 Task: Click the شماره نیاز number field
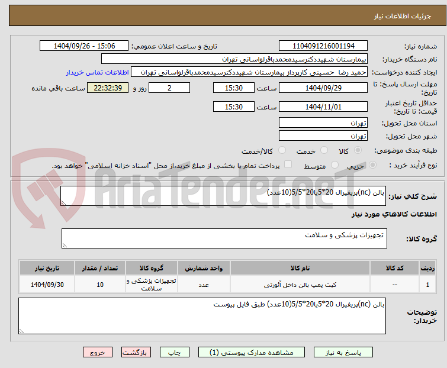coord(323,46)
